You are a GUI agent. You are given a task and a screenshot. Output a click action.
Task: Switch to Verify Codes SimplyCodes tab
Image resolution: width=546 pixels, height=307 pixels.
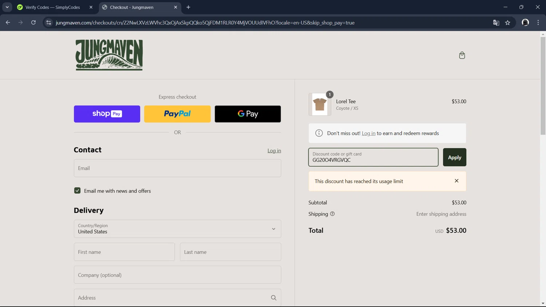52,7
